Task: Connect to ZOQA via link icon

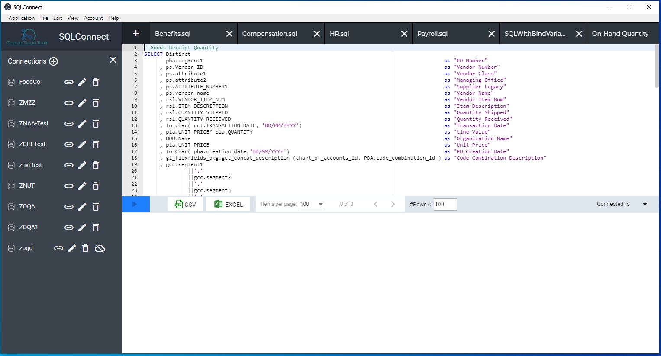Action: 69,207
